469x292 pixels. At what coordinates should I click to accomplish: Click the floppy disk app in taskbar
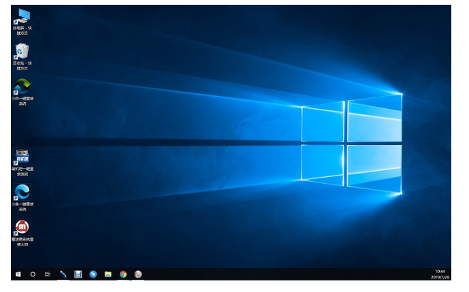click(x=78, y=274)
